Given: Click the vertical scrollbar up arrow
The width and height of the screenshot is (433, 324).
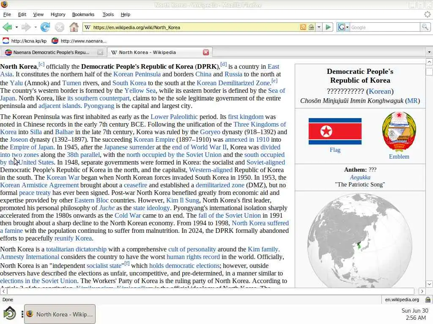Looking at the screenshot, I should 429,62.
